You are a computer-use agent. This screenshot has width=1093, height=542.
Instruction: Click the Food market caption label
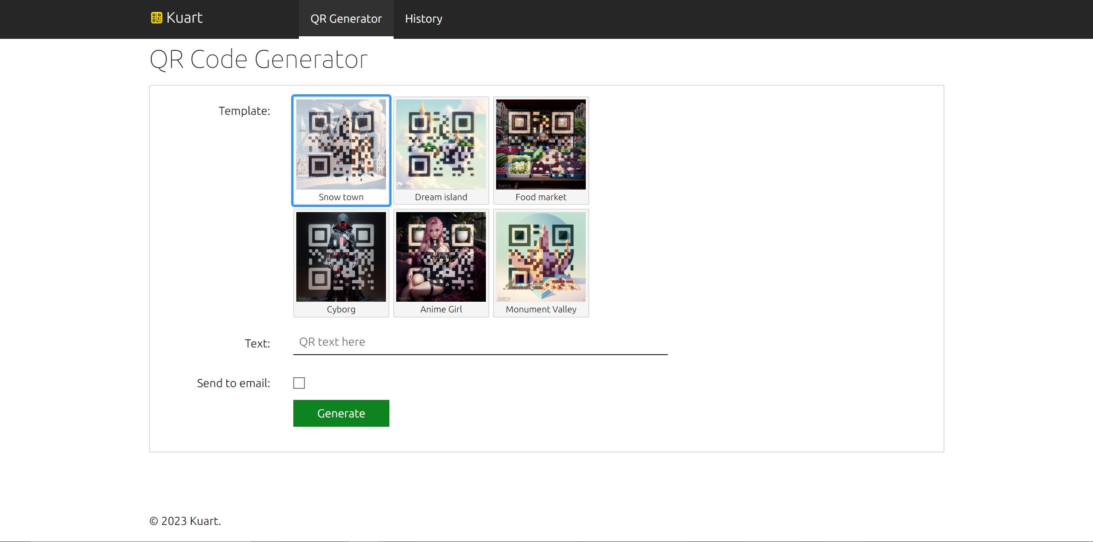tap(541, 197)
